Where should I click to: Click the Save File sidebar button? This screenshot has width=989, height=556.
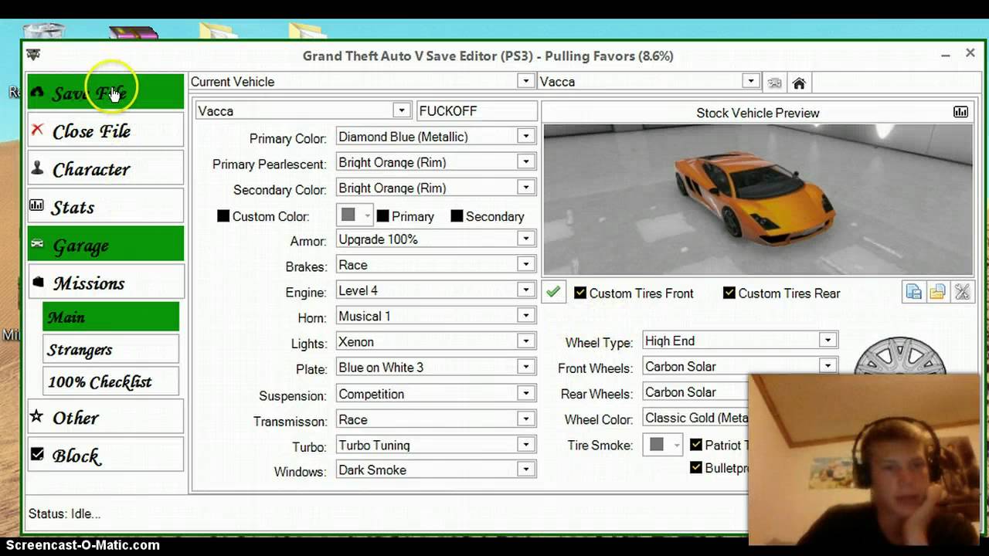106,93
